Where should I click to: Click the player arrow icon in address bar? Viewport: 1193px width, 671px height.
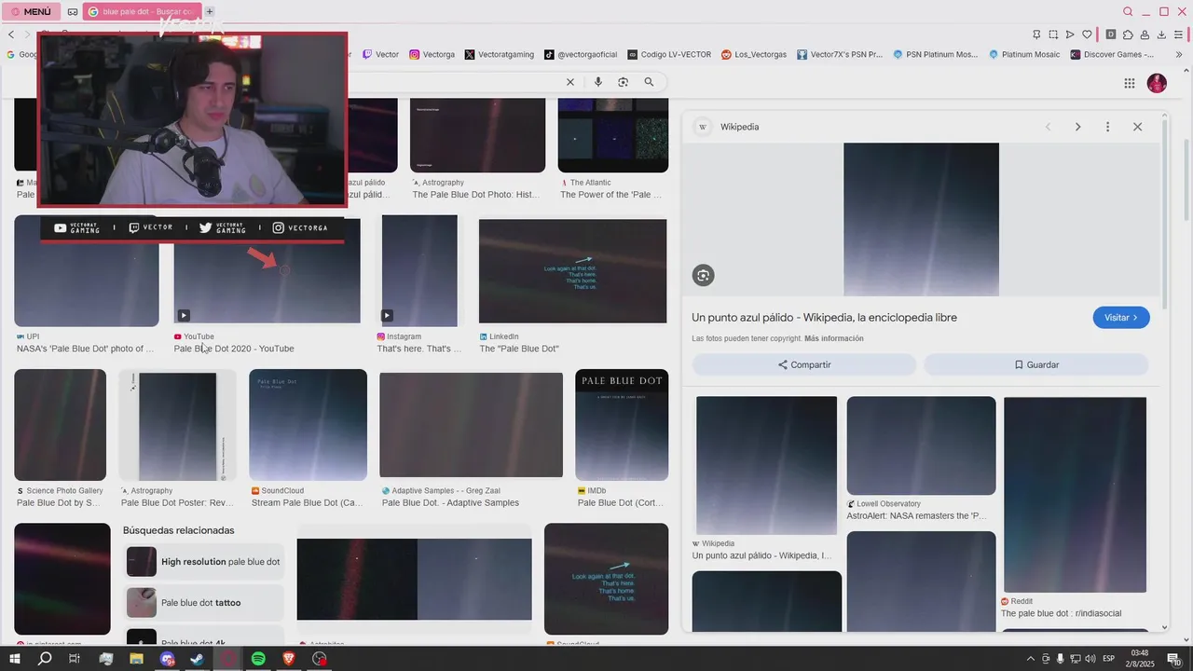1070,34
